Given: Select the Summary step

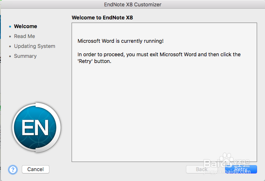Looking at the screenshot, I should [x=25, y=56].
